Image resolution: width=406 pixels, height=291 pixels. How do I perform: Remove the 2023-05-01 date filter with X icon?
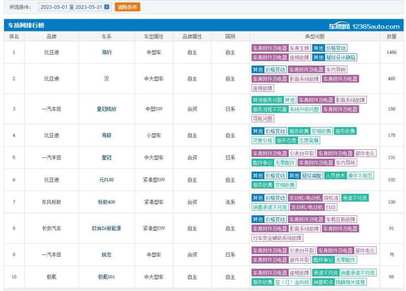click(x=107, y=7)
